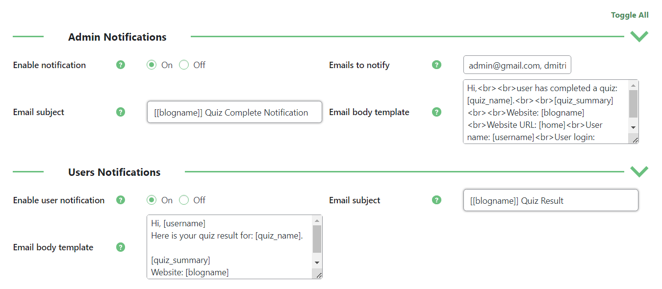
Task: Click help icon beside users Email subject
Action: (436, 200)
